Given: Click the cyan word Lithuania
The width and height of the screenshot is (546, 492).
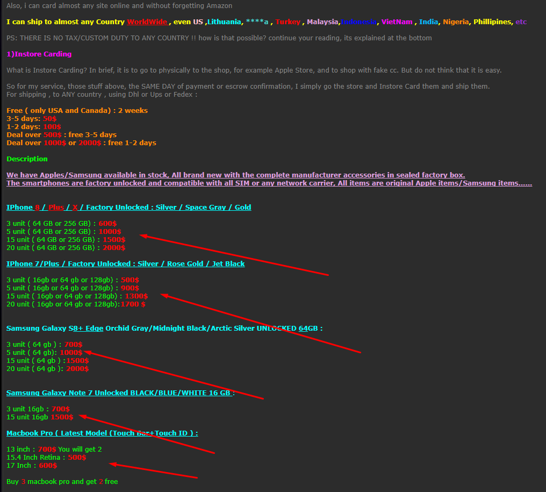Looking at the screenshot, I should [224, 22].
